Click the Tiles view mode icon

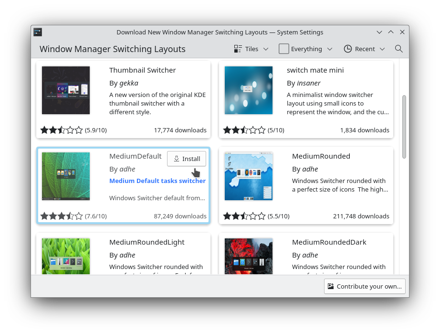point(238,49)
